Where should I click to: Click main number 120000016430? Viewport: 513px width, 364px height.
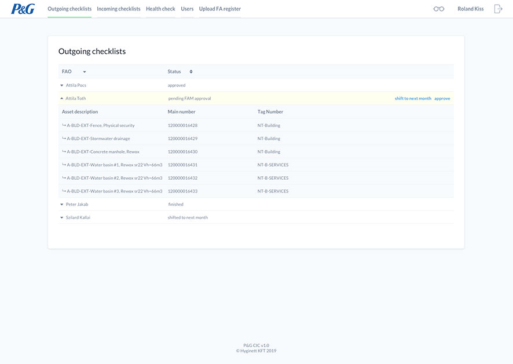[182, 151]
